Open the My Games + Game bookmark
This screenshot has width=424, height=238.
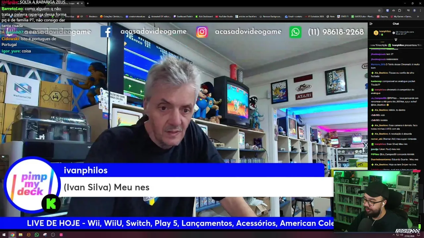pyautogui.click(x=401, y=17)
